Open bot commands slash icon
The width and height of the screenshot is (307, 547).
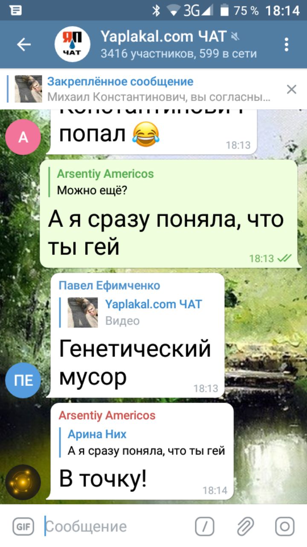205,526
